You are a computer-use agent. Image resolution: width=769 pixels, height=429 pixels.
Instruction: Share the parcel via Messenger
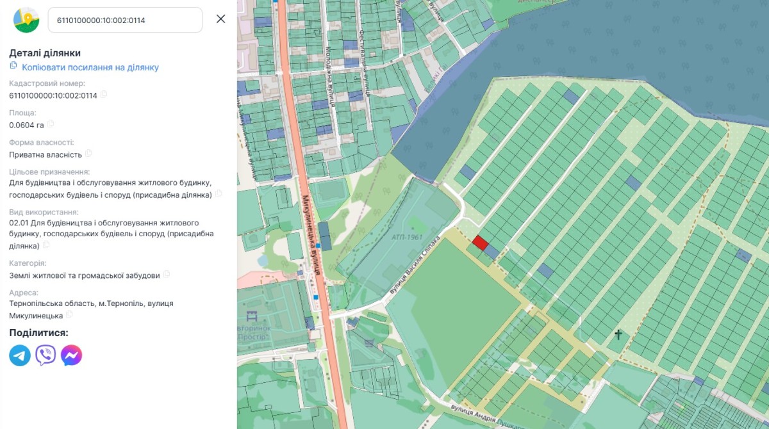click(x=71, y=355)
